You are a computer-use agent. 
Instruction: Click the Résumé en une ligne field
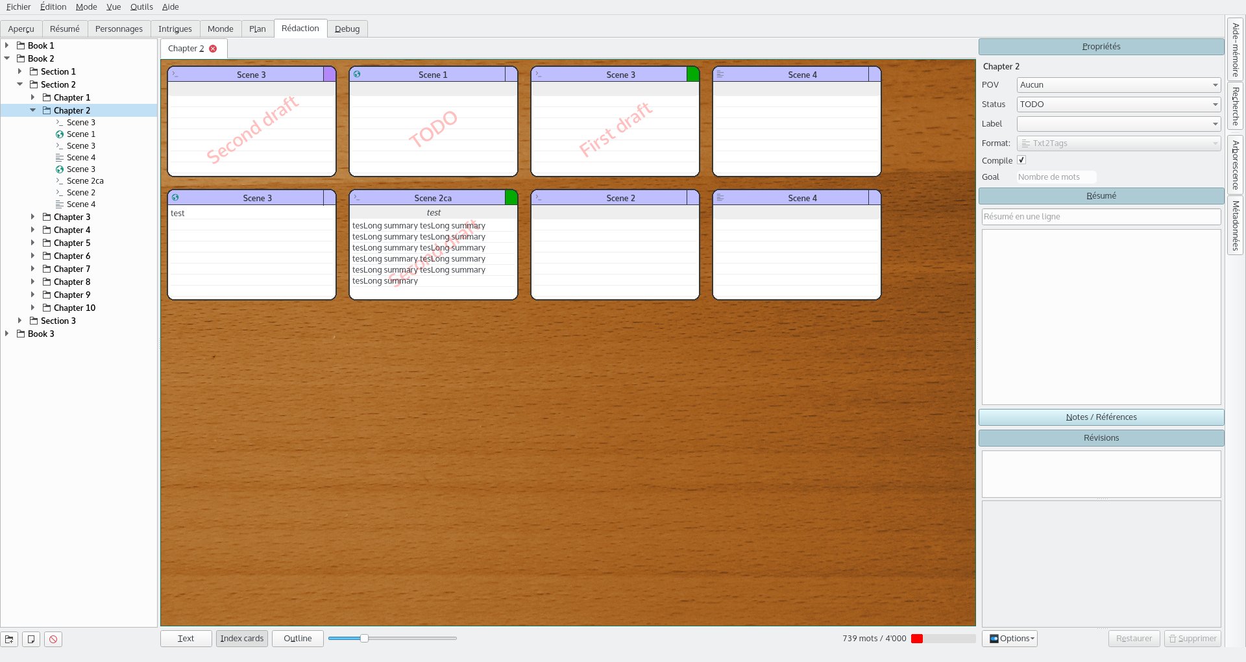(x=1099, y=216)
